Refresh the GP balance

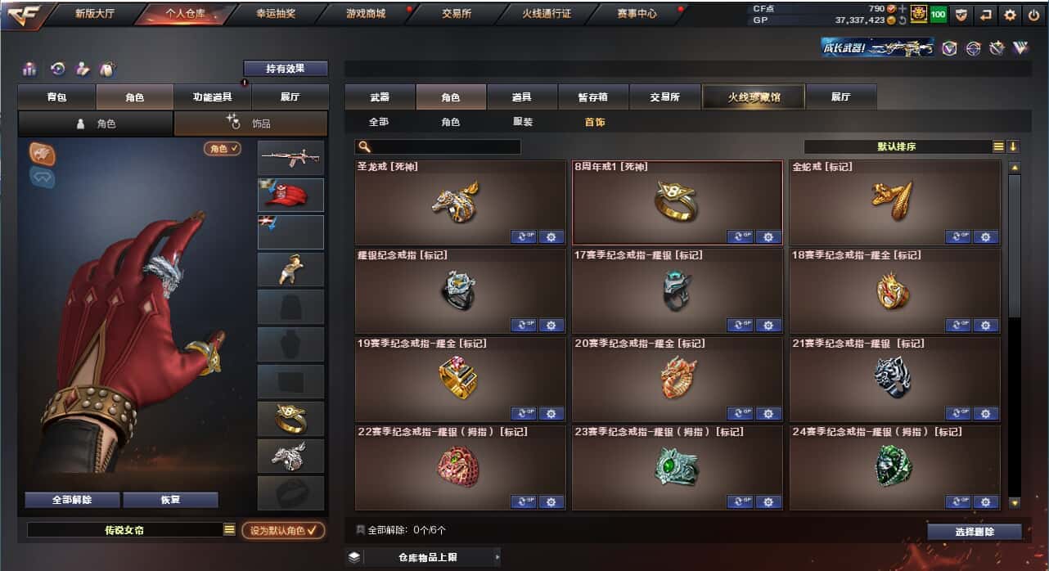[903, 20]
